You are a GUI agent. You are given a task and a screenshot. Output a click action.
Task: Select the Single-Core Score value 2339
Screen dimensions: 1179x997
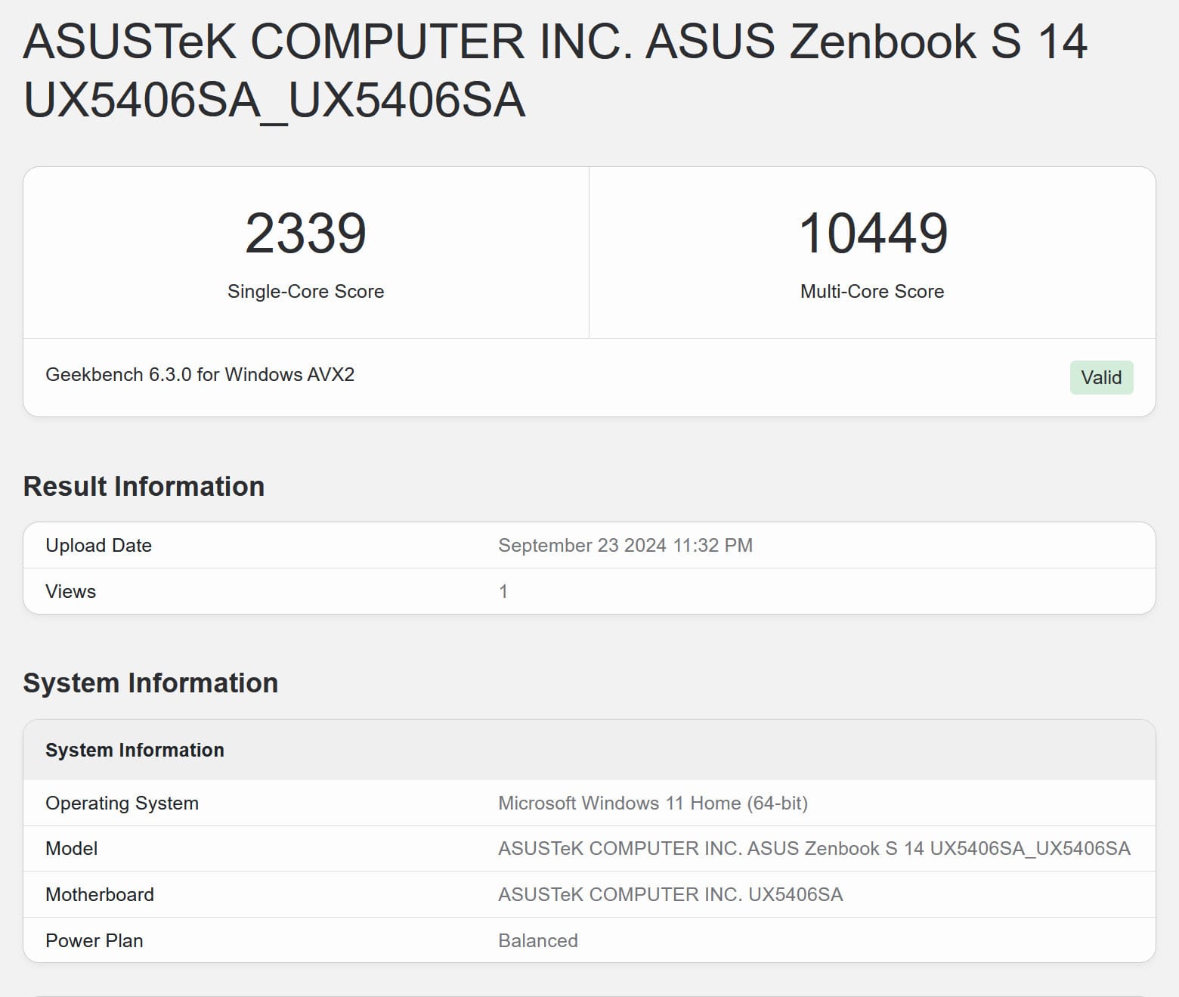click(x=305, y=233)
